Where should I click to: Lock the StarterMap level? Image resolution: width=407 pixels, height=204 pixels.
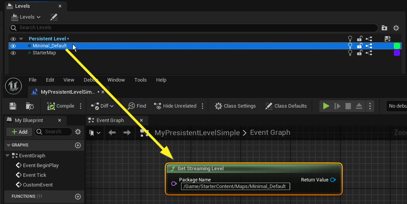click(359, 53)
